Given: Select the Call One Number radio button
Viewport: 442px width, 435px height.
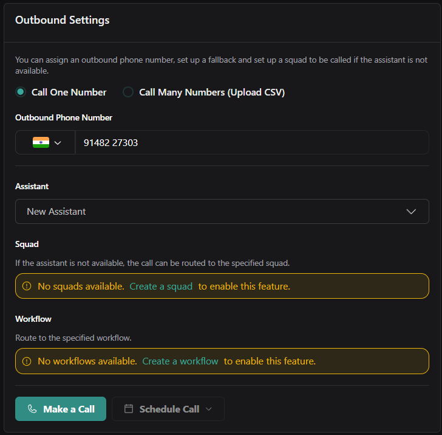Looking at the screenshot, I should (x=21, y=92).
